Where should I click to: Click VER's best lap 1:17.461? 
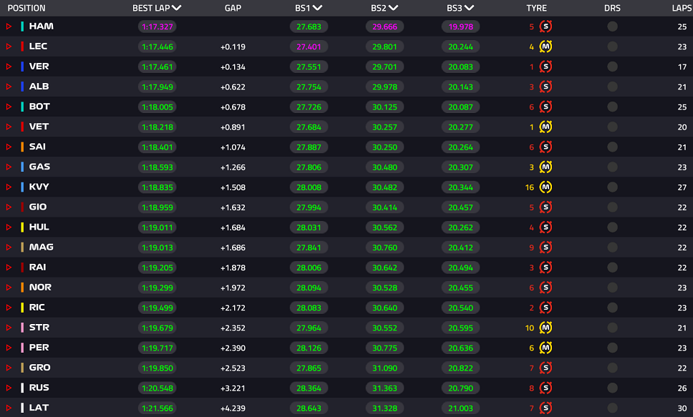pos(157,67)
